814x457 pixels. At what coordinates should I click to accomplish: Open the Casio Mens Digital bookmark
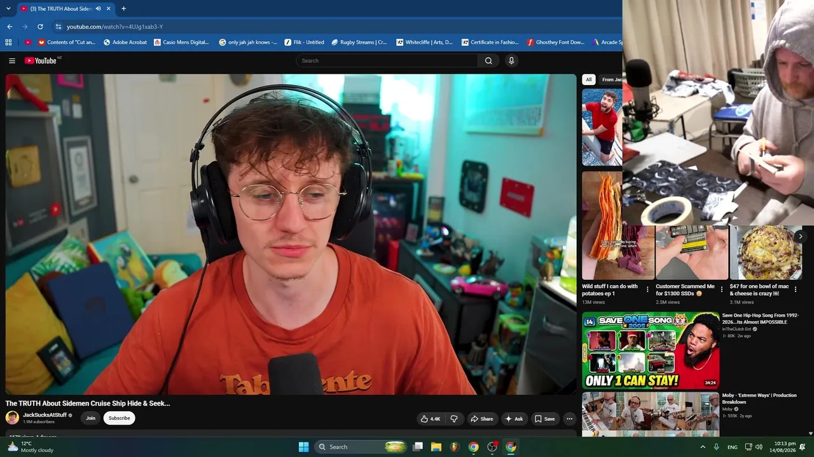coord(182,43)
